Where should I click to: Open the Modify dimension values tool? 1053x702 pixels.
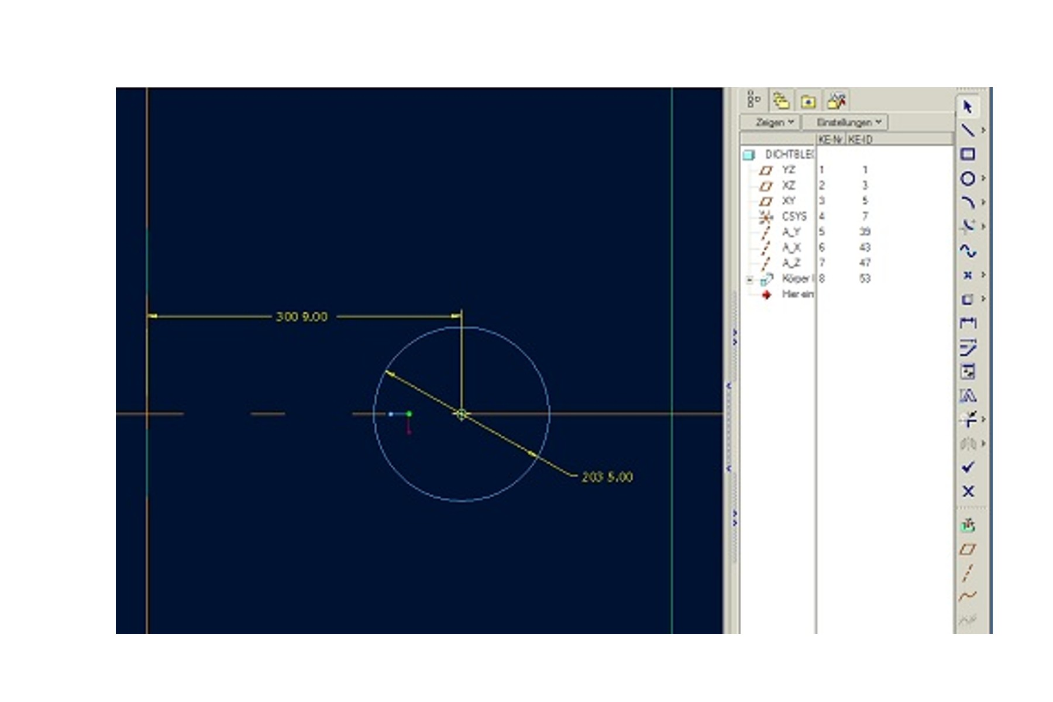[968, 347]
